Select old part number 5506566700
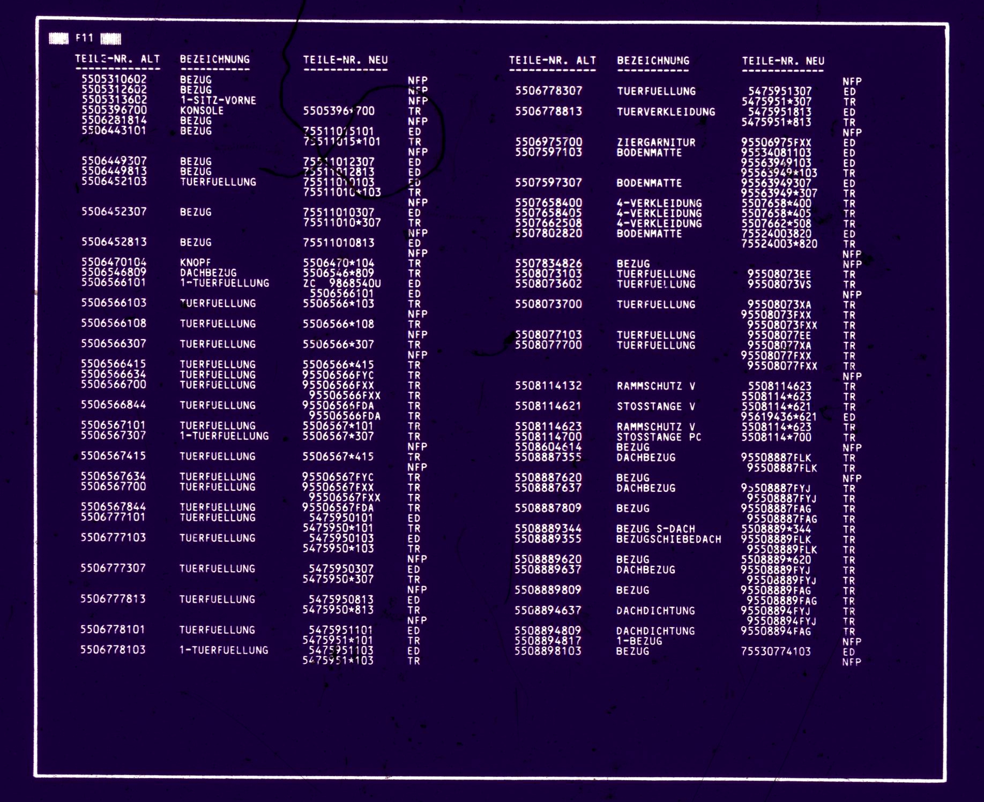 [114, 384]
